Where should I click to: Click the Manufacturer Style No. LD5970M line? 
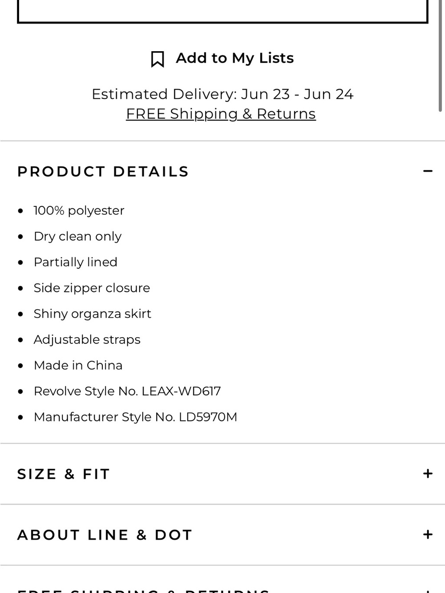[135, 417]
